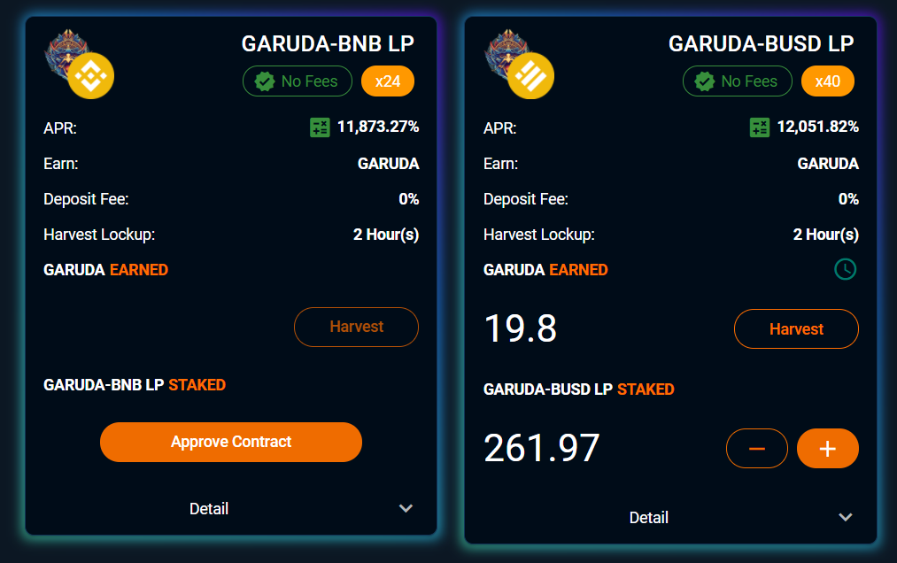The image size is (897, 563).
Task: Click 0% deposit fee on the BNB card
Action: coord(409,199)
